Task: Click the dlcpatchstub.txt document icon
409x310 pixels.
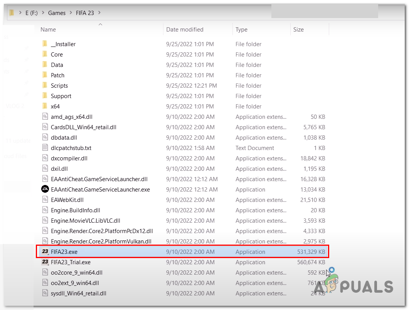Action: pos(45,148)
